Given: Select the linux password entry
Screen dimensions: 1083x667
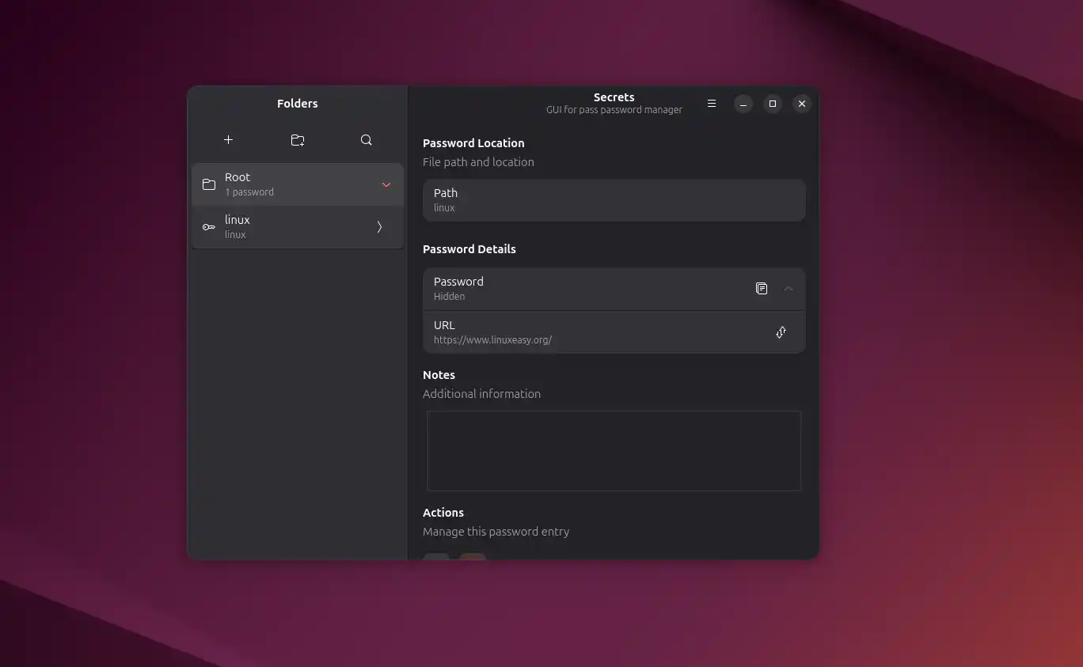Looking at the screenshot, I should pyautogui.click(x=293, y=227).
